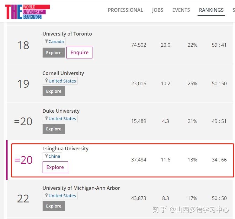Viewport: 235px width, 219px height.
Task: Go to the Events section
Action: [x=181, y=10]
